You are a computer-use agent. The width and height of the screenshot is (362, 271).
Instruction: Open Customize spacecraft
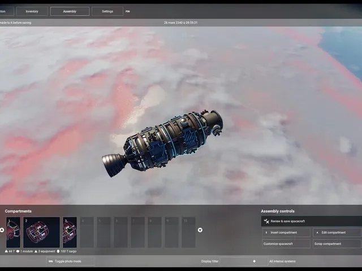coord(286,244)
